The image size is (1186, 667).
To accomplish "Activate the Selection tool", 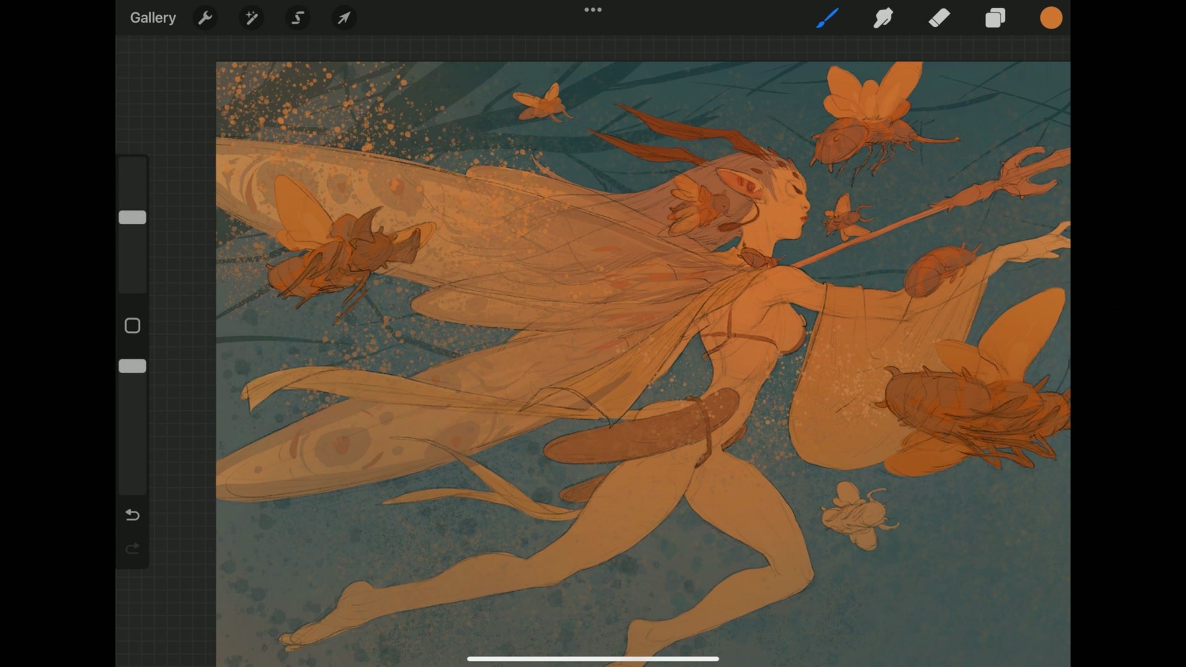I will tap(297, 18).
